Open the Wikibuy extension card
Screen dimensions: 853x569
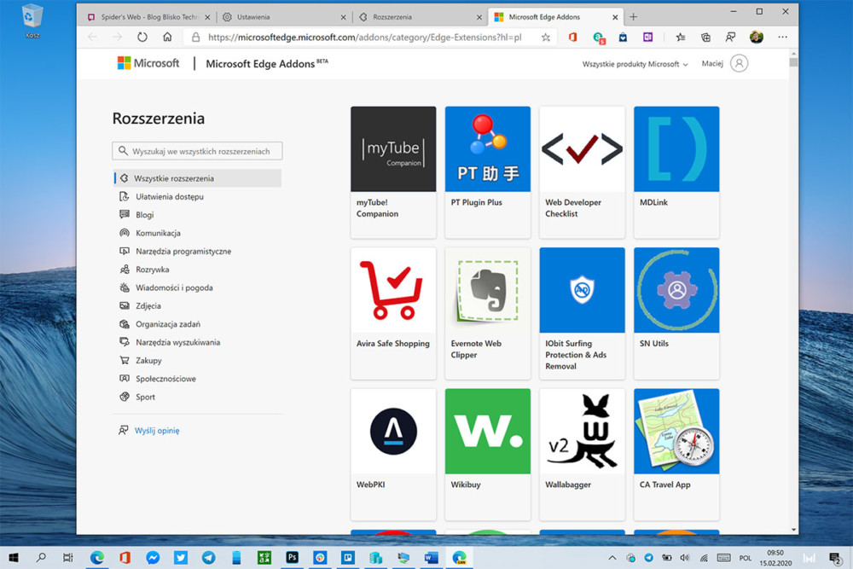(487, 454)
